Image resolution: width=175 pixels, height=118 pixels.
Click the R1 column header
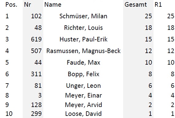tap(158, 5)
